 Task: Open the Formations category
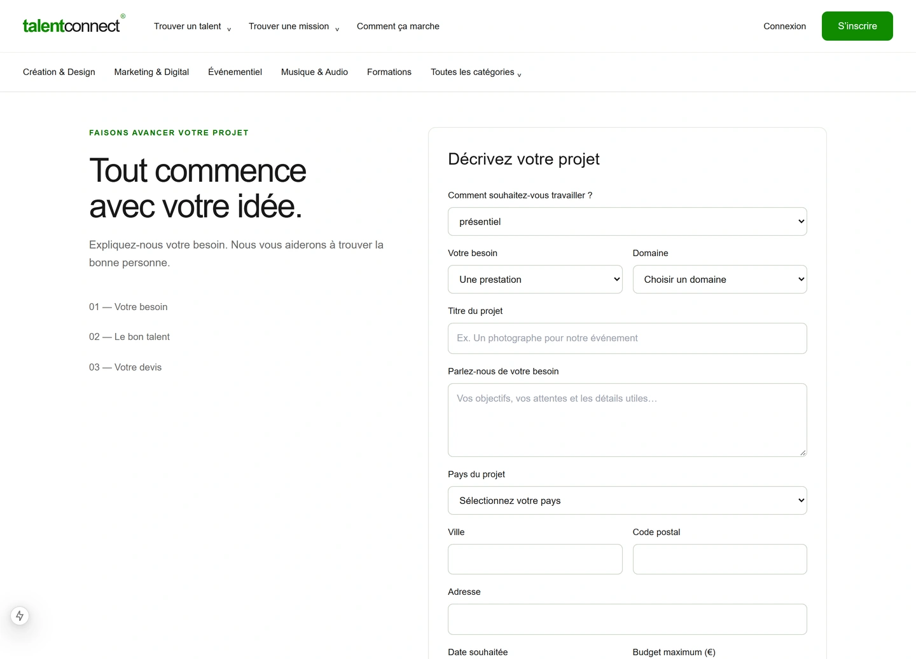point(389,72)
